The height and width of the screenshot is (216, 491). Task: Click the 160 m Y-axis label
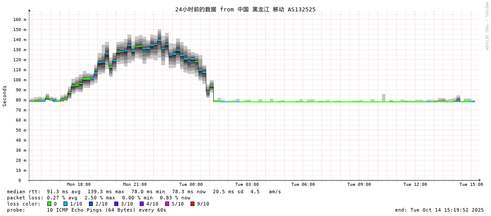pos(20,19)
